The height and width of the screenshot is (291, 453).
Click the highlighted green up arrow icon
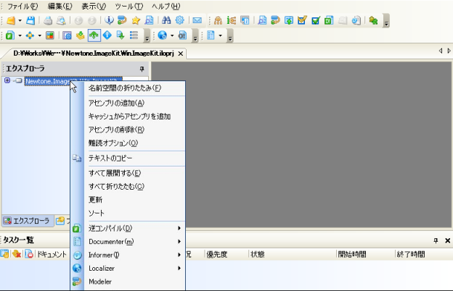click(x=94, y=35)
